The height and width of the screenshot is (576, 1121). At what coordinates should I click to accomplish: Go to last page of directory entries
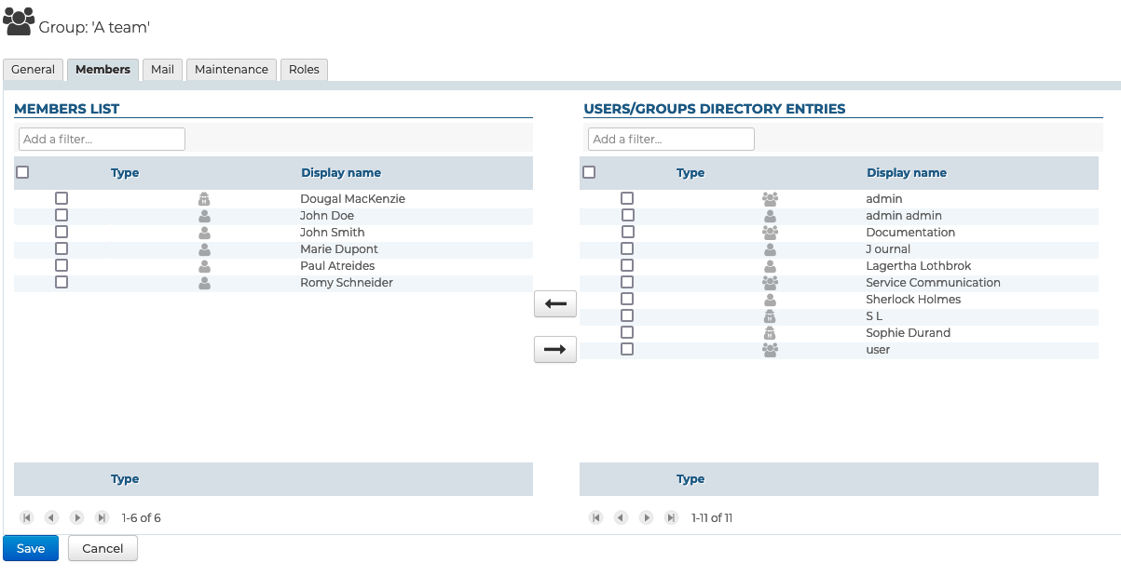[671, 517]
